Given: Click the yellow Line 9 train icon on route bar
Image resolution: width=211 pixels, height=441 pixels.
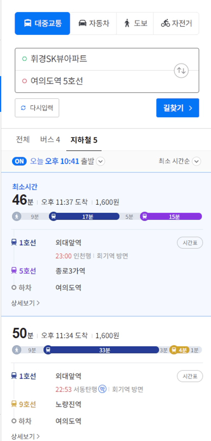Looking at the screenshot, I should tap(174, 350).
